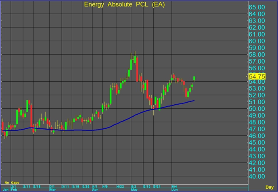Click the right end of the blue moving average line

point(194,101)
